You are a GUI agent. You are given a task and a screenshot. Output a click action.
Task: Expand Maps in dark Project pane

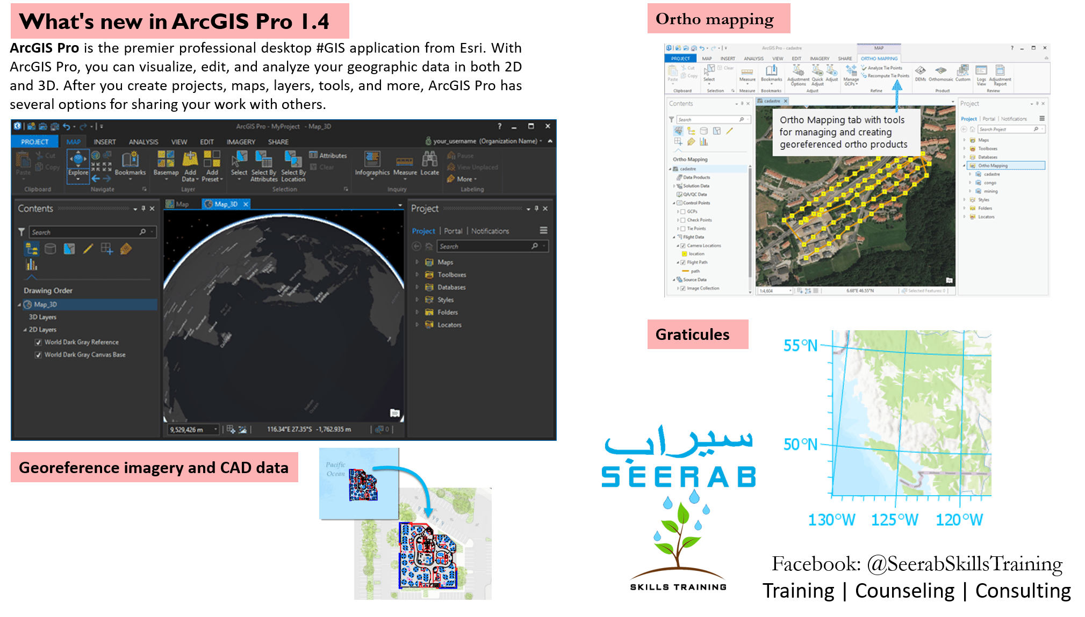pyautogui.click(x=417, y=262)
